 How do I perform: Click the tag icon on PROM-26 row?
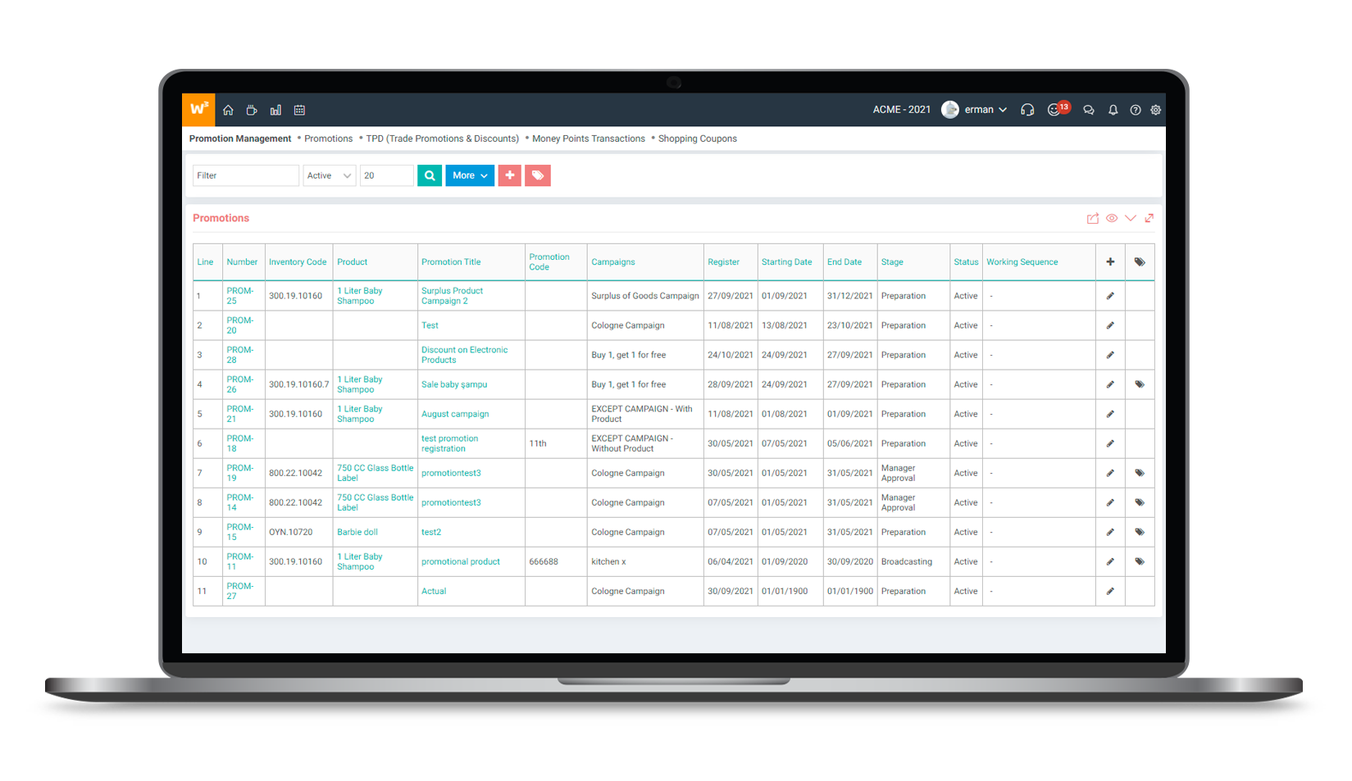click(x=1139, y=384)
